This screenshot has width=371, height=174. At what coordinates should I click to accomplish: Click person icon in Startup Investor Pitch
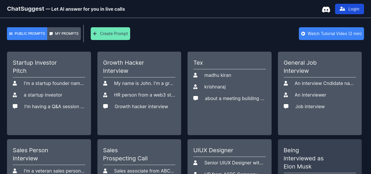pyautogui.click(x=15, y=83)
